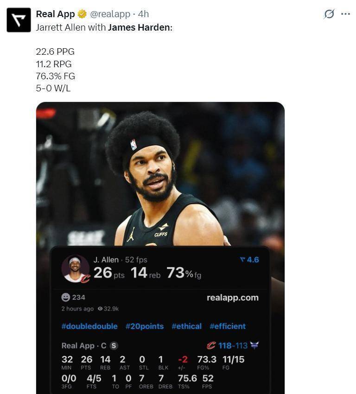This screenshot has width=356, height=394.
Task: Click the smiley reaction icon with 234
Action: tap(66, 297)
